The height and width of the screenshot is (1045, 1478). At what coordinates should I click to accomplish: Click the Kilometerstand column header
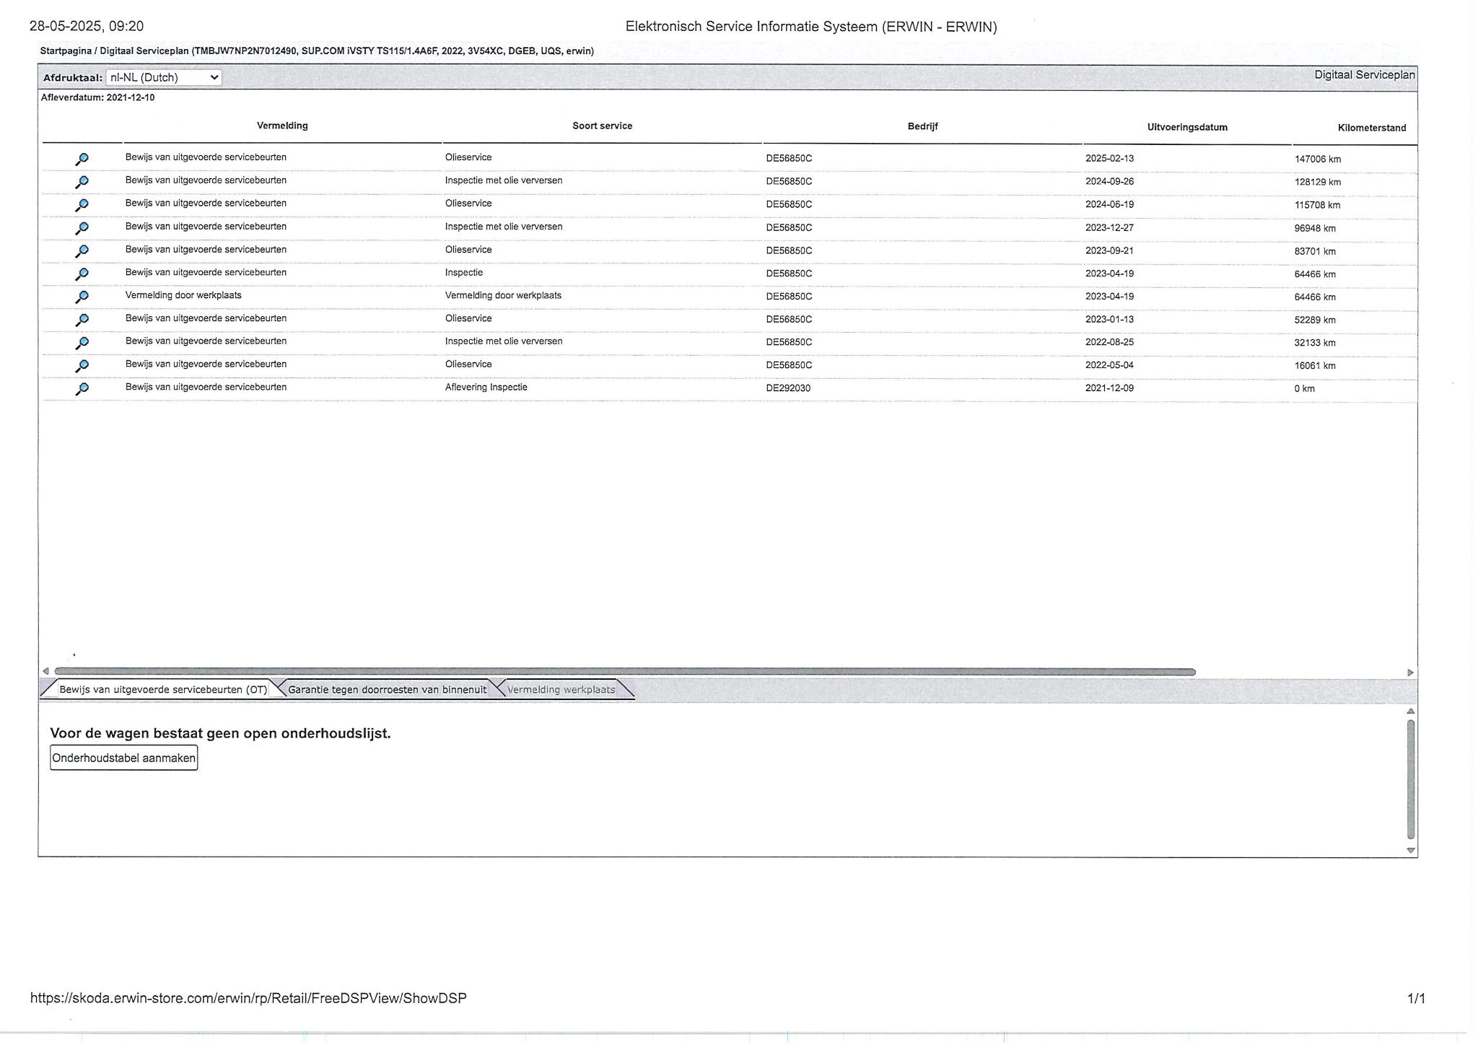(x=1371, y=128)
